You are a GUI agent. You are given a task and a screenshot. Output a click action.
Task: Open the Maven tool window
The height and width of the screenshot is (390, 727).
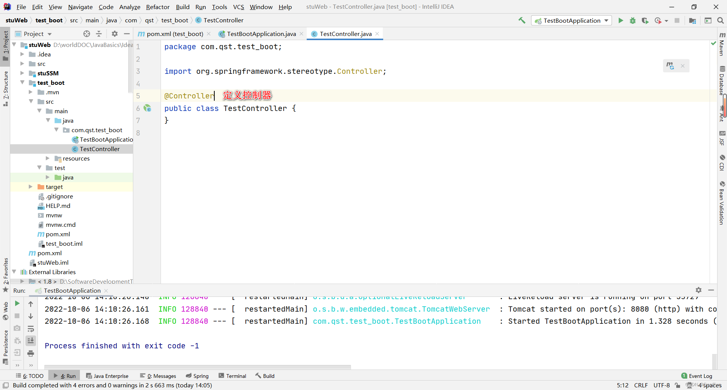[x=722, y=44]
